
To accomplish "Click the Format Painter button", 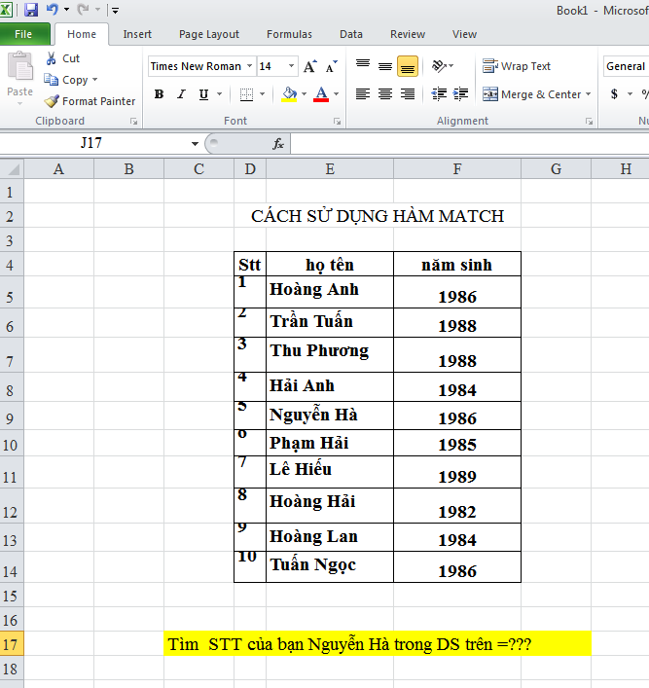I will pyautogui.click(x=90, y=101).
